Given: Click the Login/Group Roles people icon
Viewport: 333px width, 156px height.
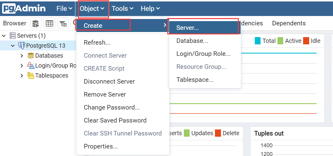Looking at the screenshot, I should point(31,65).
